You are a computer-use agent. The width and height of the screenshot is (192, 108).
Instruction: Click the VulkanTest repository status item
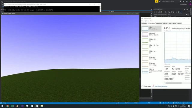(177, 103)
